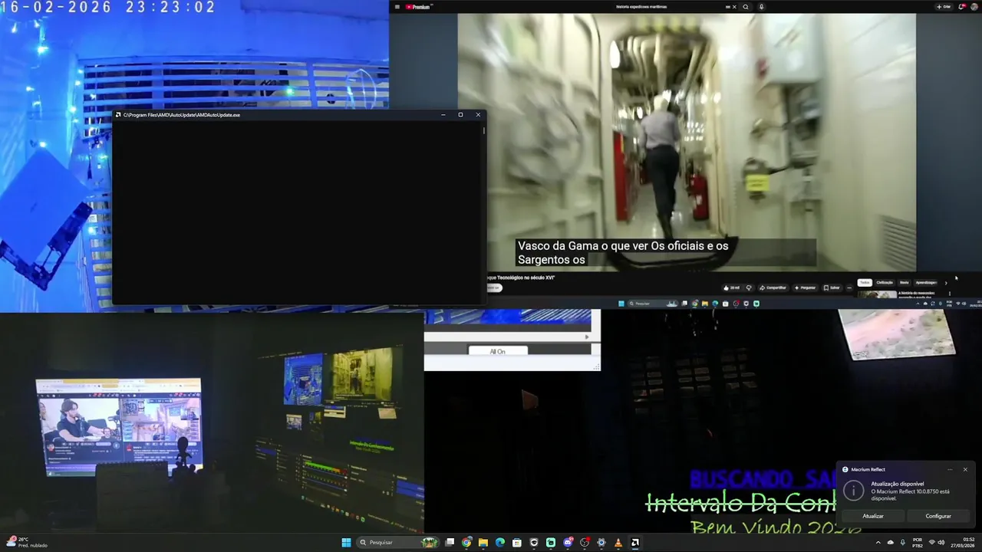Click the YouTube search magnifier button
982x552 pixels.
coord(746,7)
